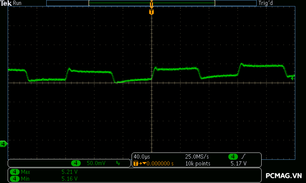Click the trigger source channel 4 badge

click(233, 157)
